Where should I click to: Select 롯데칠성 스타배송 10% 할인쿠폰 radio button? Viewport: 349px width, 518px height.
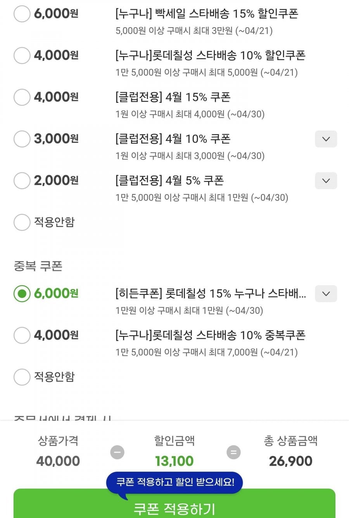tap(22, 55)
